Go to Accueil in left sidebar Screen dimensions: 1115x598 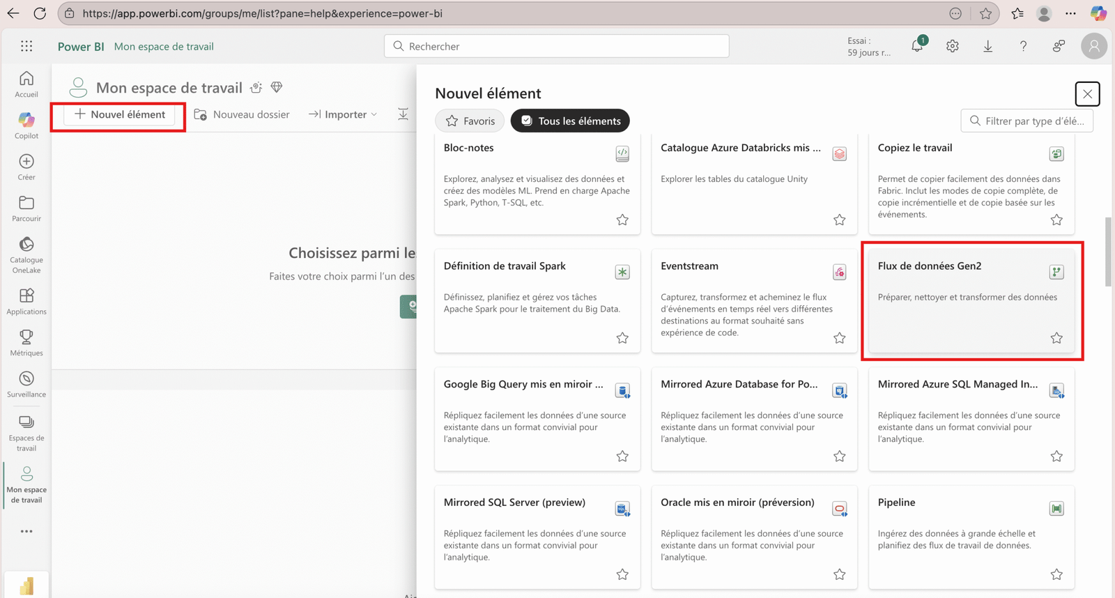(x=26, y=84)
